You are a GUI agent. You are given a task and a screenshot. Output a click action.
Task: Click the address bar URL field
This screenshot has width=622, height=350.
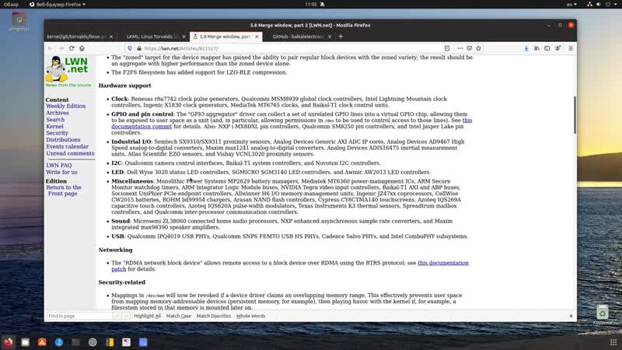(292, 48)
